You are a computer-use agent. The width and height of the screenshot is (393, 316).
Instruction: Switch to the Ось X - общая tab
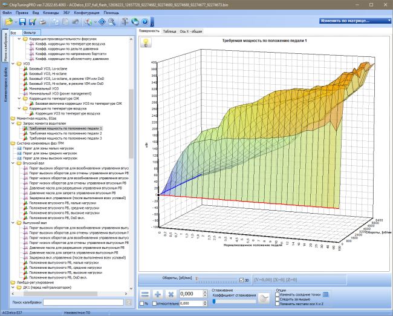point(190,31)
